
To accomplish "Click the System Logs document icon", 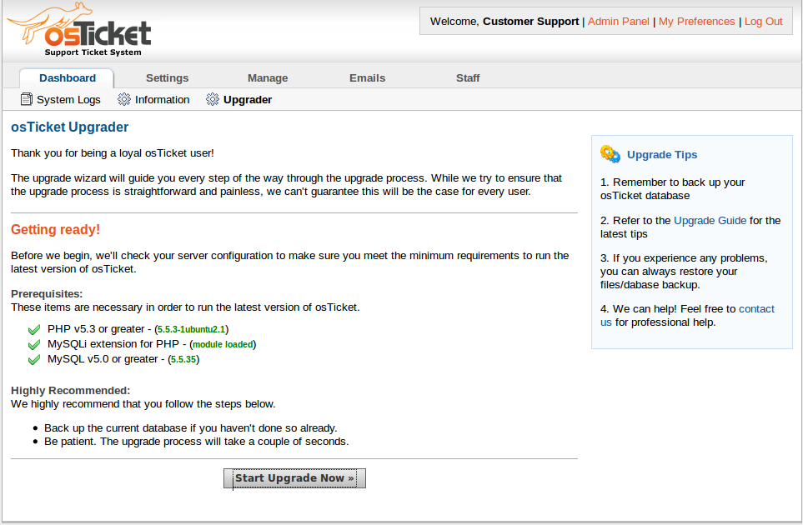I will 27,99.
